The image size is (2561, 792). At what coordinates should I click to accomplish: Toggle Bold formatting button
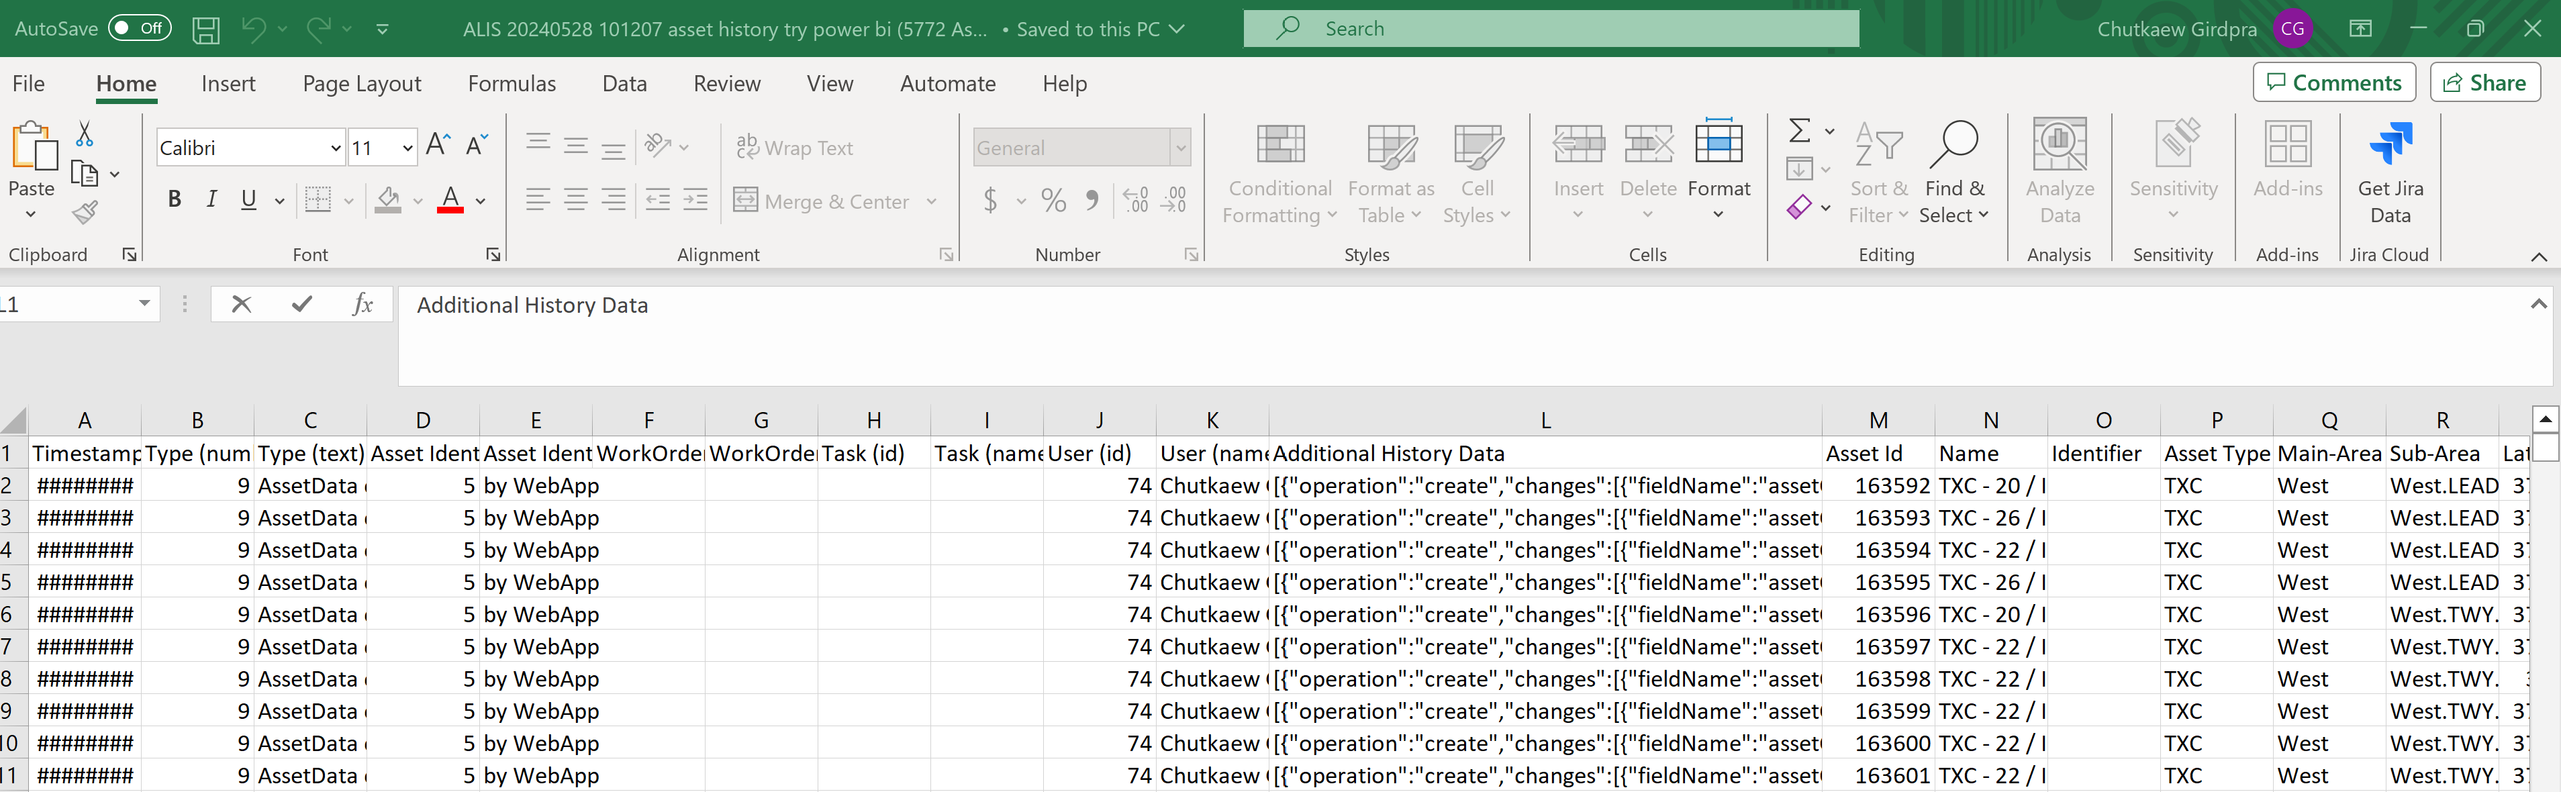(175, 200)
